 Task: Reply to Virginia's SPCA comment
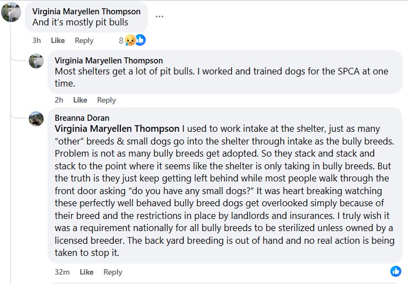106,100
